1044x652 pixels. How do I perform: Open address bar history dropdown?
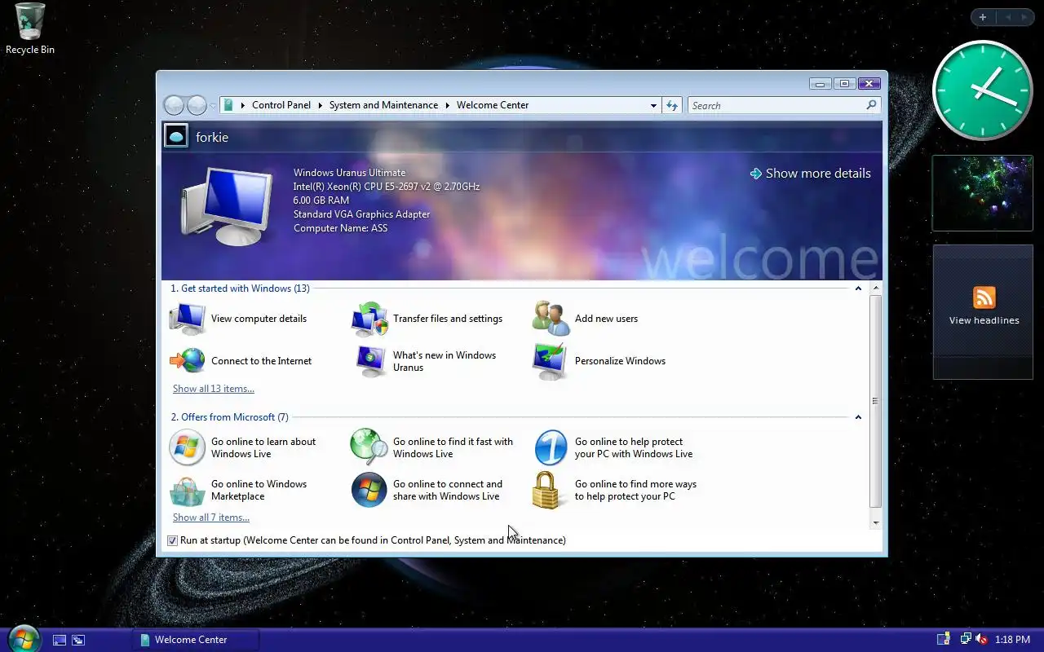point(653,105)
